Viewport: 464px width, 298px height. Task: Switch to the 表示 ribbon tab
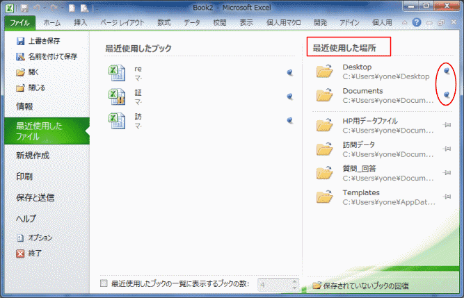(246, 22)
